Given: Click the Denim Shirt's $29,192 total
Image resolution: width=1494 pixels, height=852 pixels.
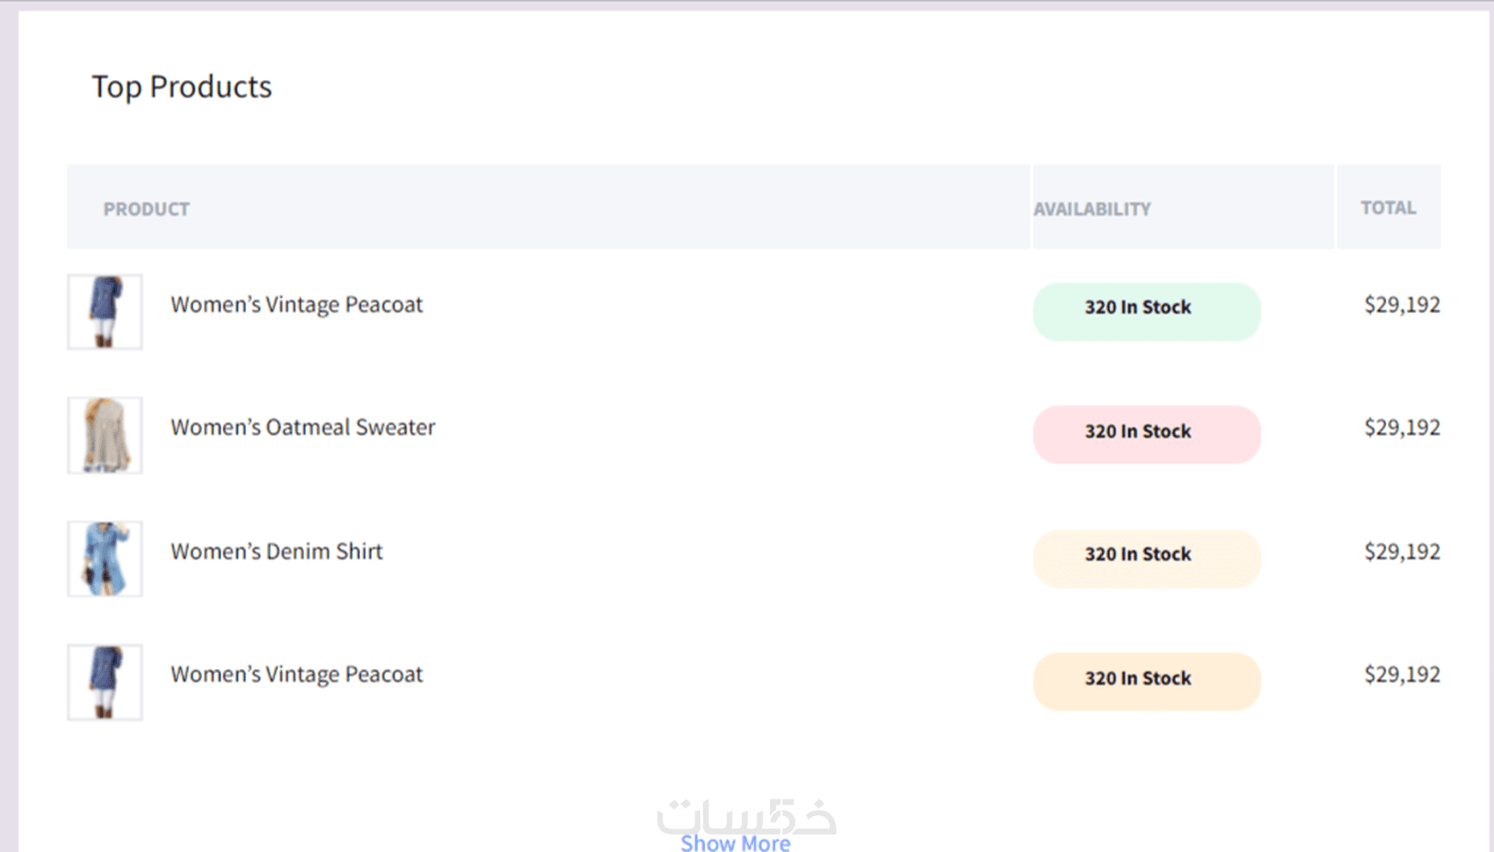Looking at the screenshot, I should 1402,552.
